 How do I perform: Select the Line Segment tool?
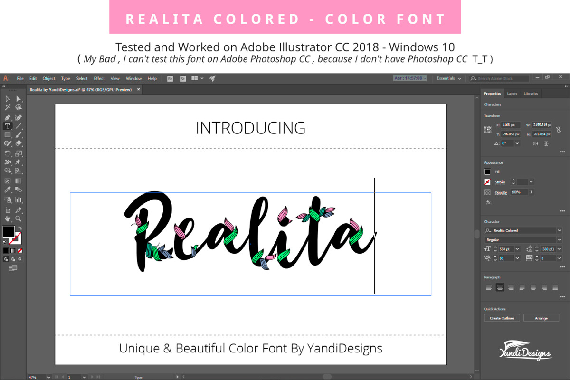pos(19,126)
